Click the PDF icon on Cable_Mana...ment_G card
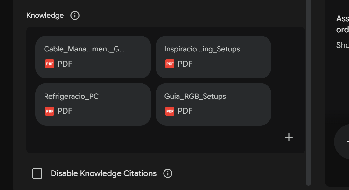The width and height of the screenshot is (349, 190). pos(50,64)
